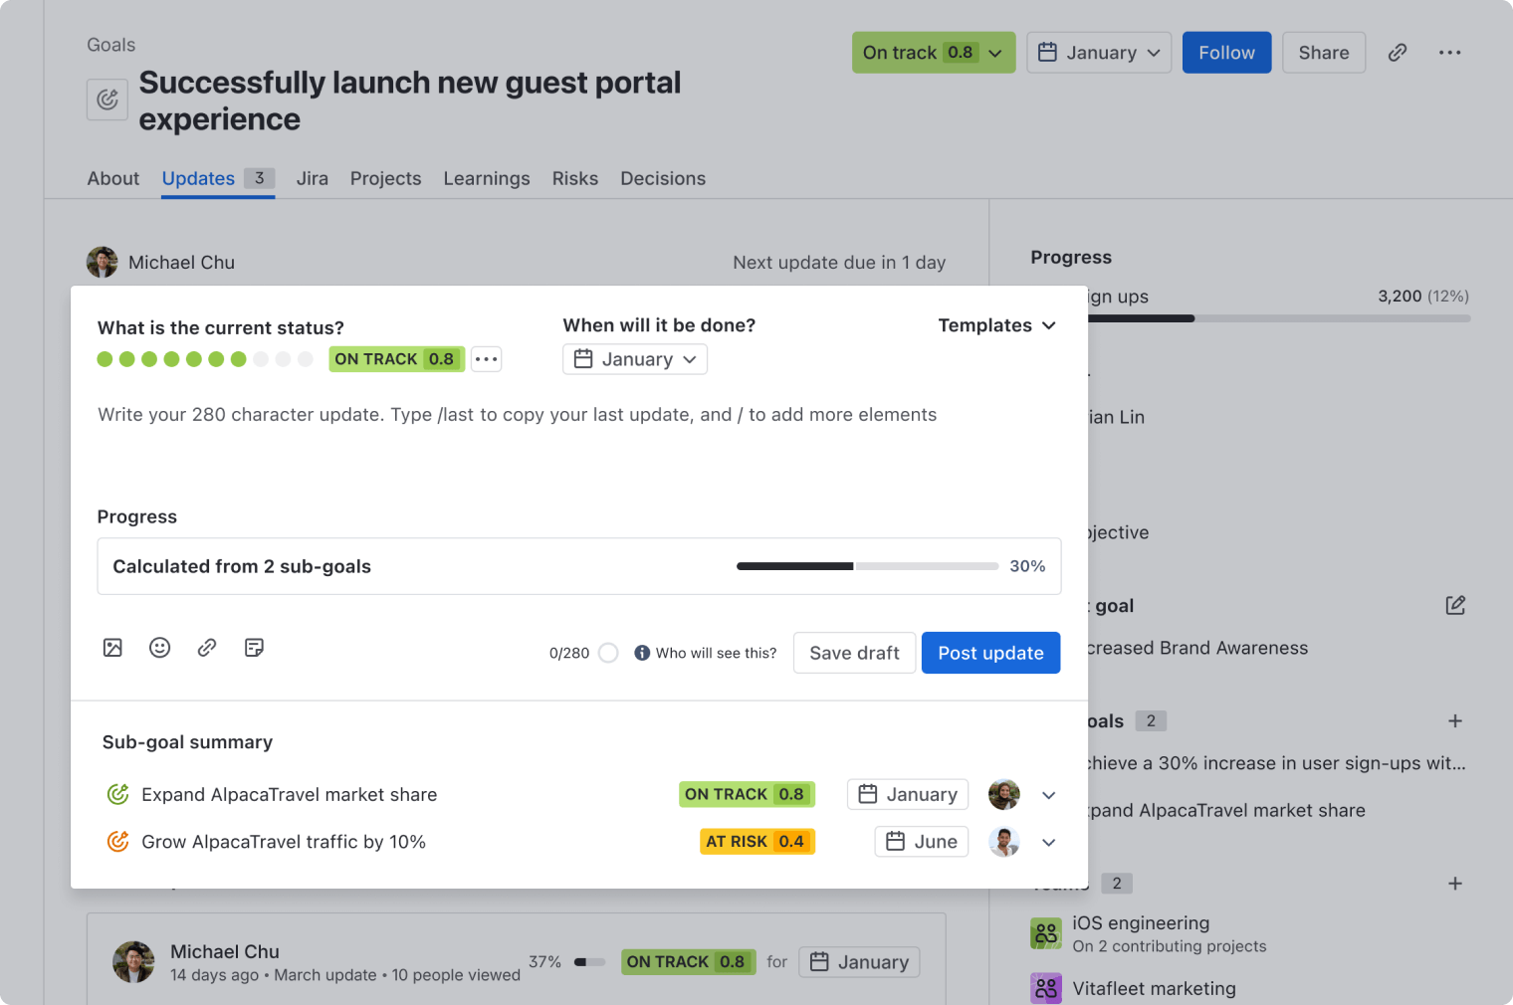The image size is (1513, 1005).
Task: Click the edit pencil icon beside goal
Action: pyautogui.click(x=1455, y=605)
